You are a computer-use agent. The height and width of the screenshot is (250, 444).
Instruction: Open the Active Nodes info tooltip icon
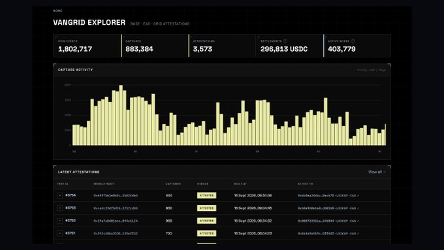(353, 41)
